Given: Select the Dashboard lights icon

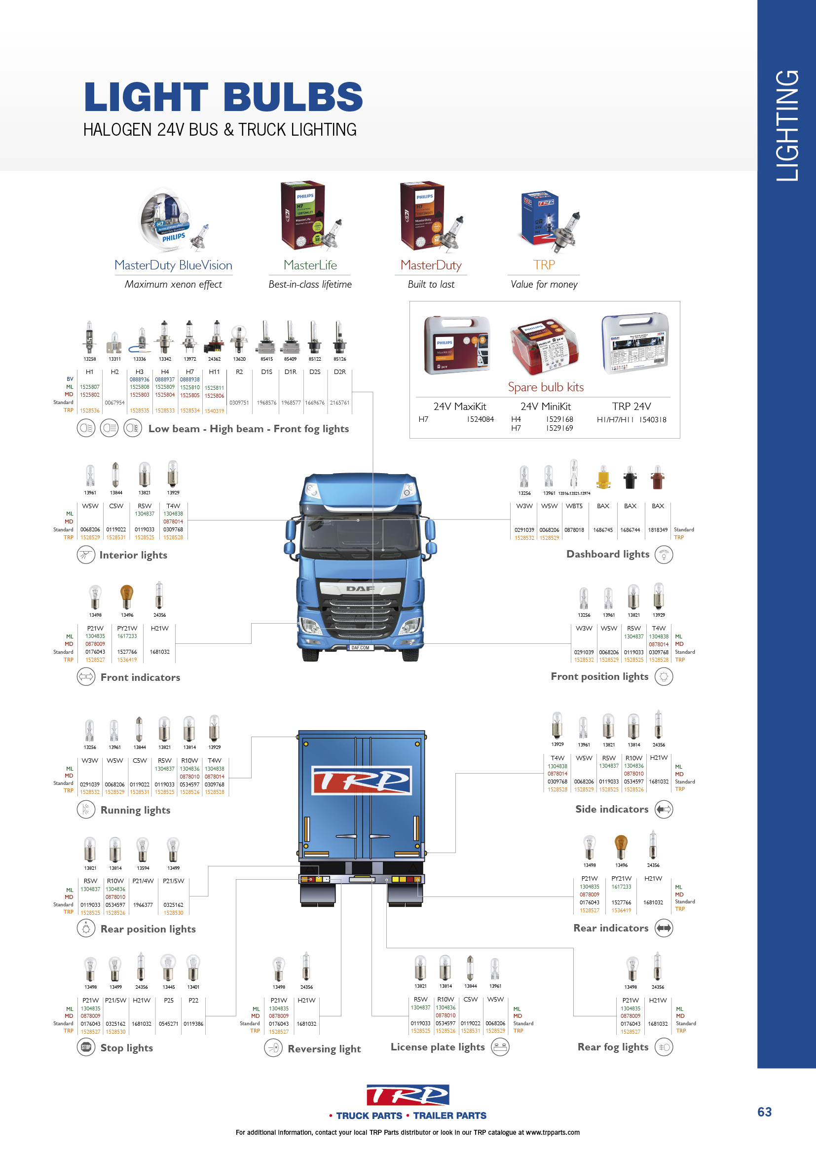Looking at the screenshot, I should coord(664,555).
